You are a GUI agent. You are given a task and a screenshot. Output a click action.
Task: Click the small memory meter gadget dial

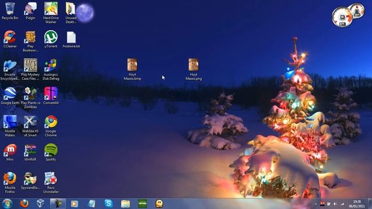click(x=357, y=10)
